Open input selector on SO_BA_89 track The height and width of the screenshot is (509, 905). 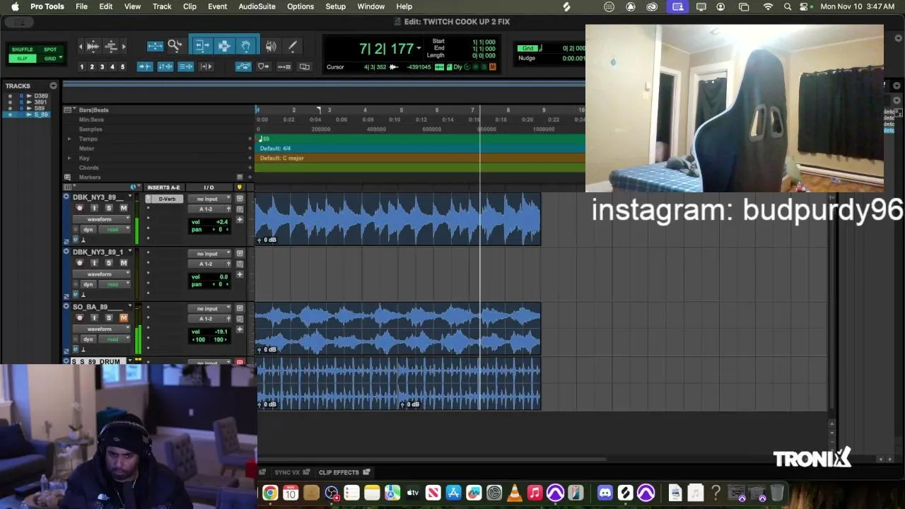tap(211, 308)
